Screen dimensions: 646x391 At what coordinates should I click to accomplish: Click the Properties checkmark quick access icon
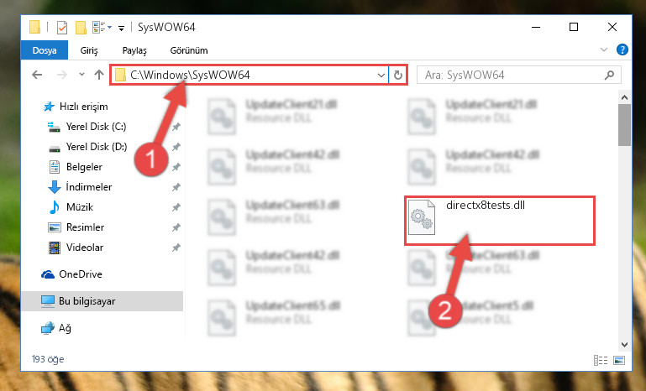(x=62, y=28)
